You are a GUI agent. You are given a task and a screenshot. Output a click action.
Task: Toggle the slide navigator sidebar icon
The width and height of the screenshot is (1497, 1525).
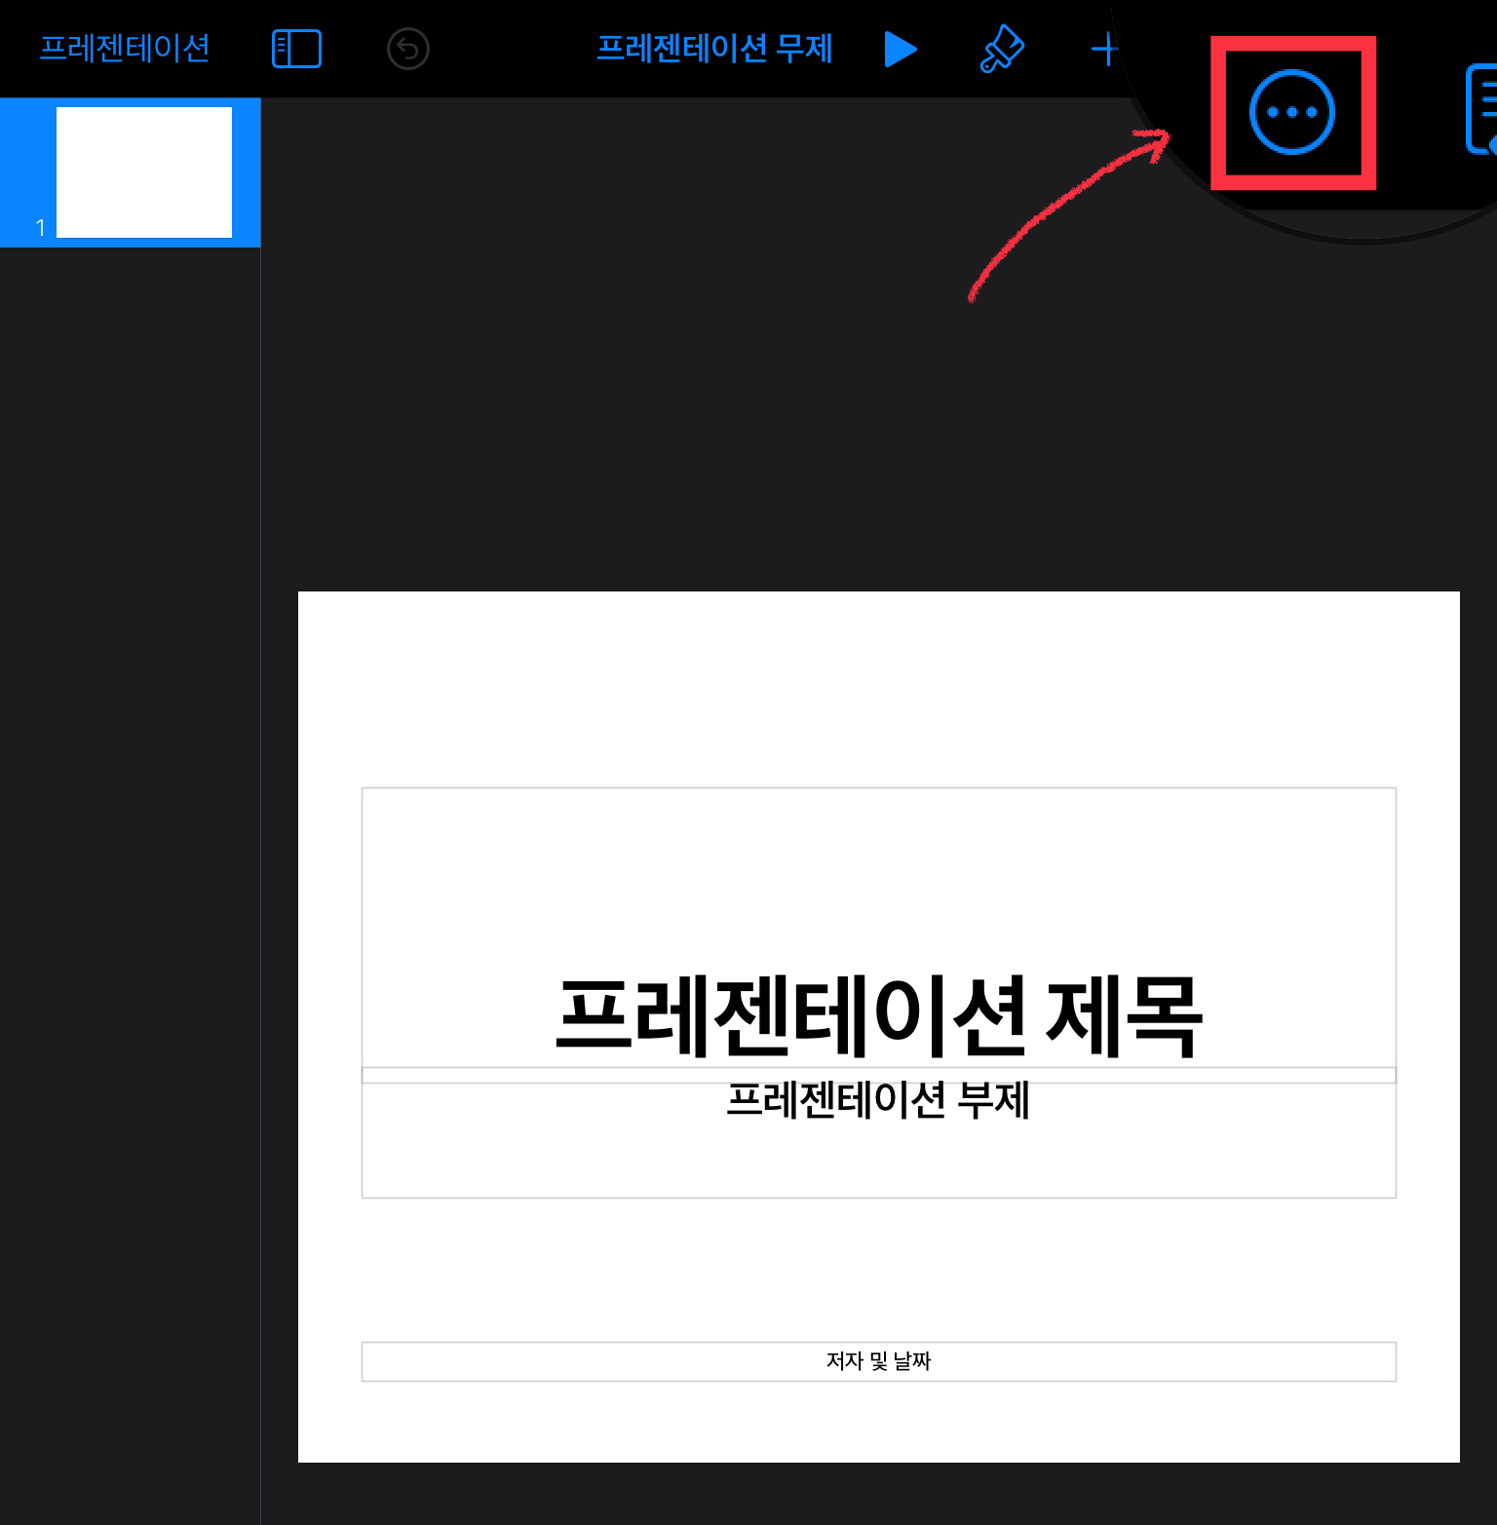(296, 49)
